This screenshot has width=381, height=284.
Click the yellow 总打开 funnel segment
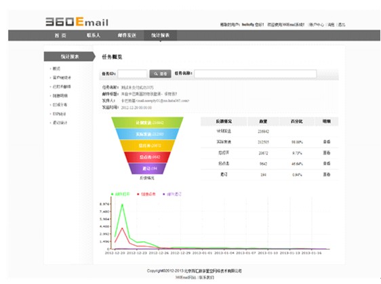(x=148, y=145)
